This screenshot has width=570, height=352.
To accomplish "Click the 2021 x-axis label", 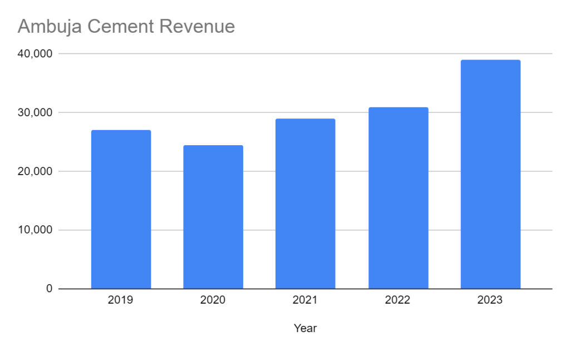I will [305, 300].
